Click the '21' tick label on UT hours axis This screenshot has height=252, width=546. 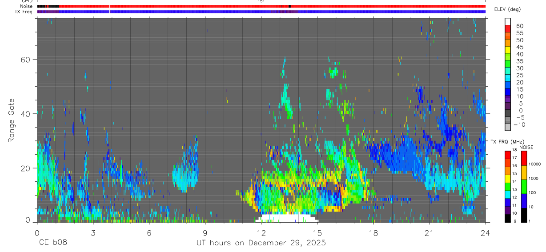pos(429,233)
